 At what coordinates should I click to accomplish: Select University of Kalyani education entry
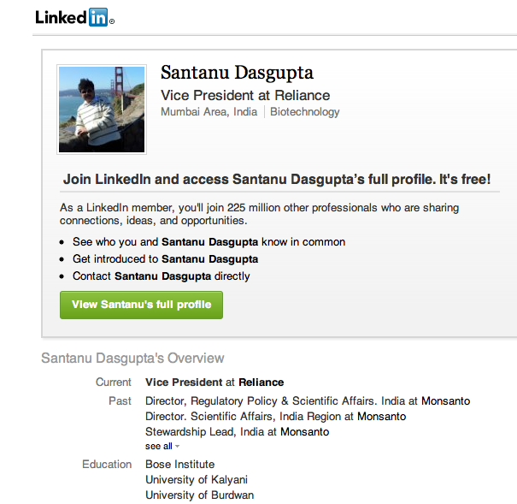coord(197,479)
